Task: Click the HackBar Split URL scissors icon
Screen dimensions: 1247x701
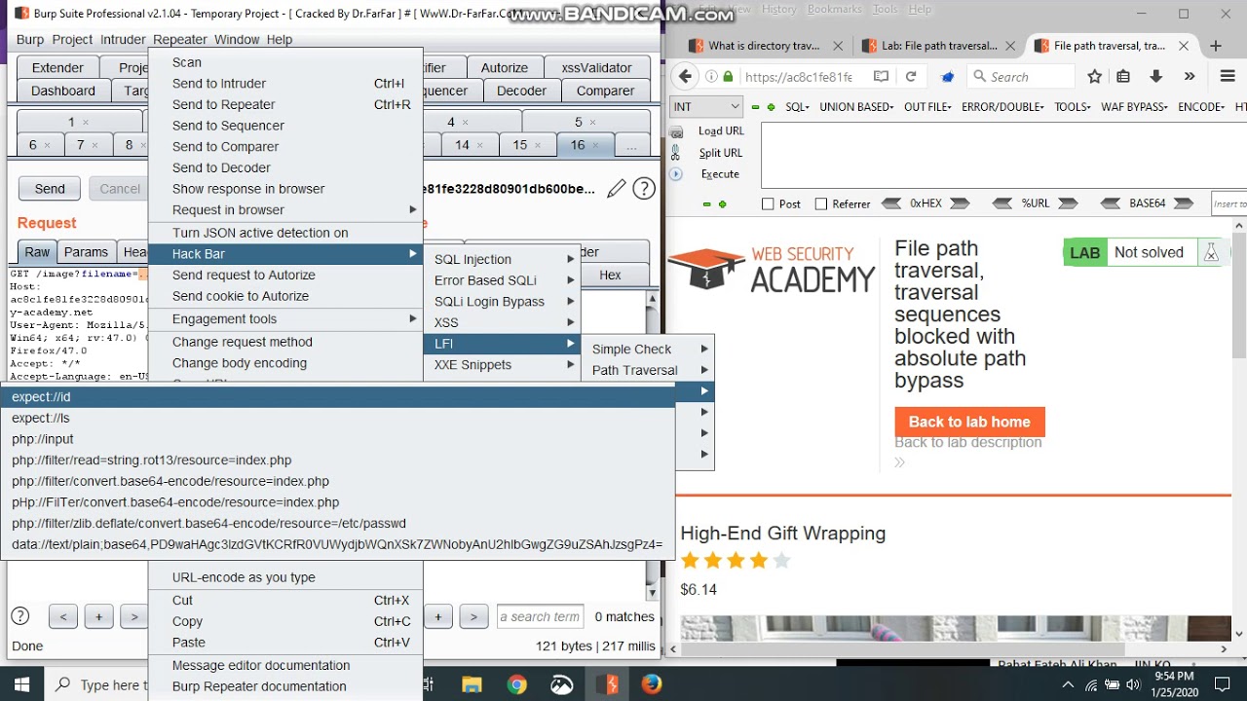Action: pos(677,152)
